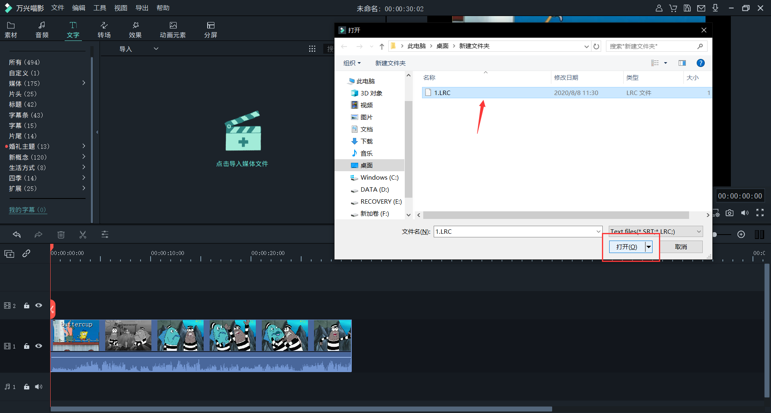This screenshot has width=771, height=413.
Task: Expand the 媒体 (175) category
Action: [84, 83]
